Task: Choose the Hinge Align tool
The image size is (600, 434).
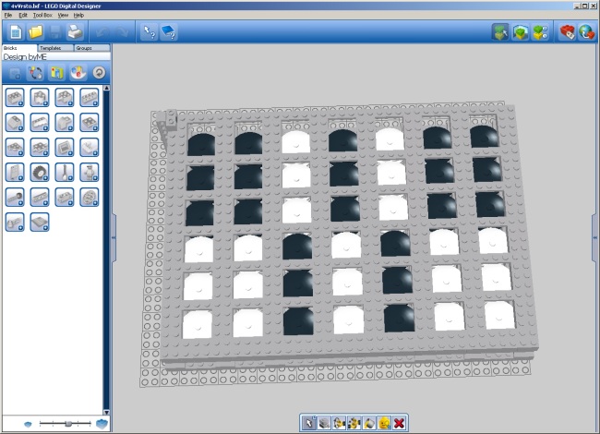Action: (x=354, y=423)
